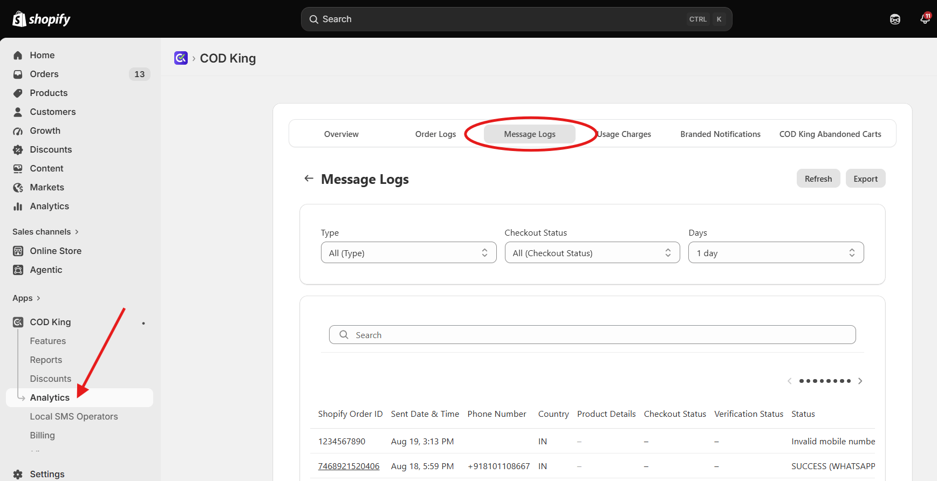Image resolution: width=937 pixels, height=481 pixels.
Task: Open the Type filter dropdown
Action: pyautogui.click(x=408, y=252)
